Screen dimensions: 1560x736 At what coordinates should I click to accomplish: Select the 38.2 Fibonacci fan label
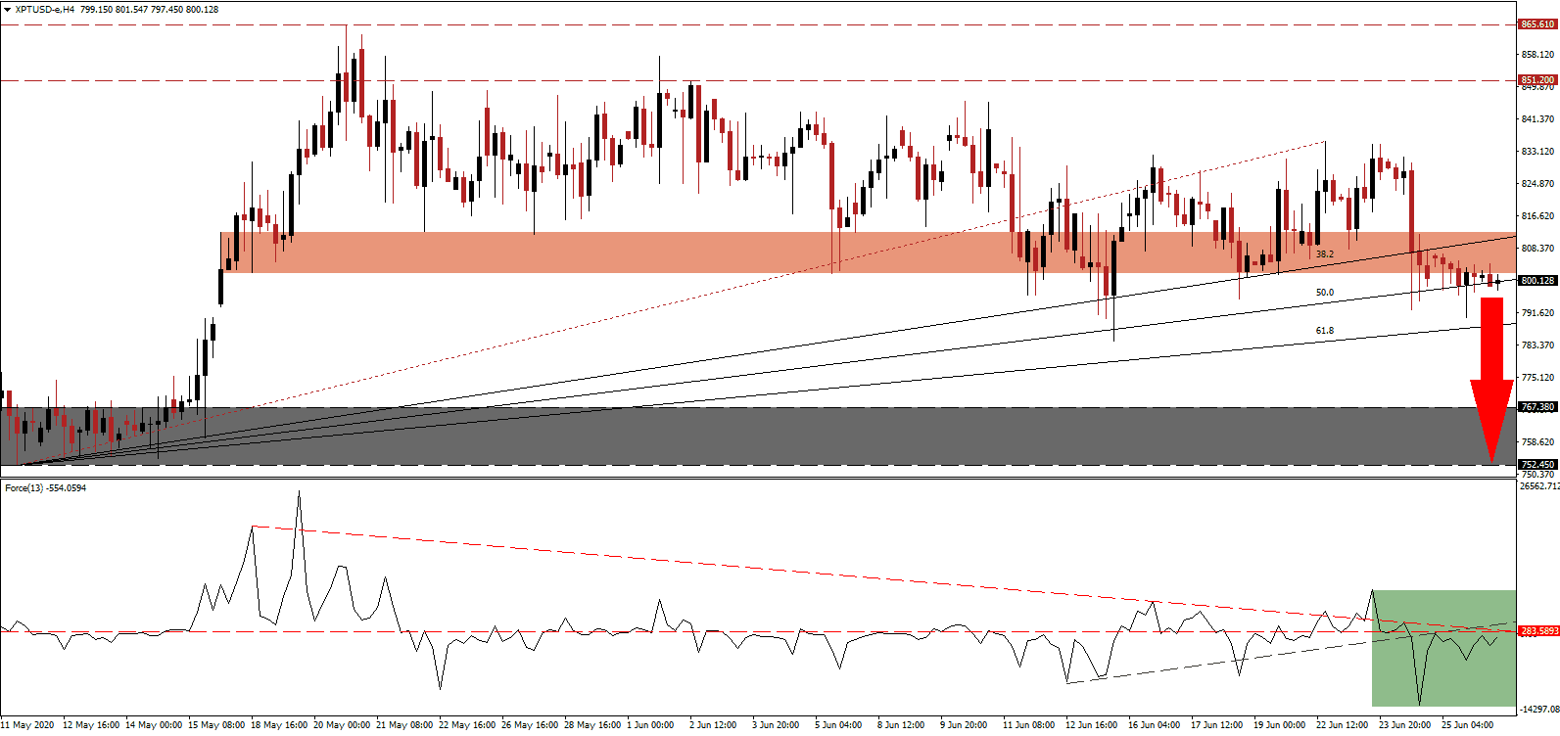tap(1324, 254)
